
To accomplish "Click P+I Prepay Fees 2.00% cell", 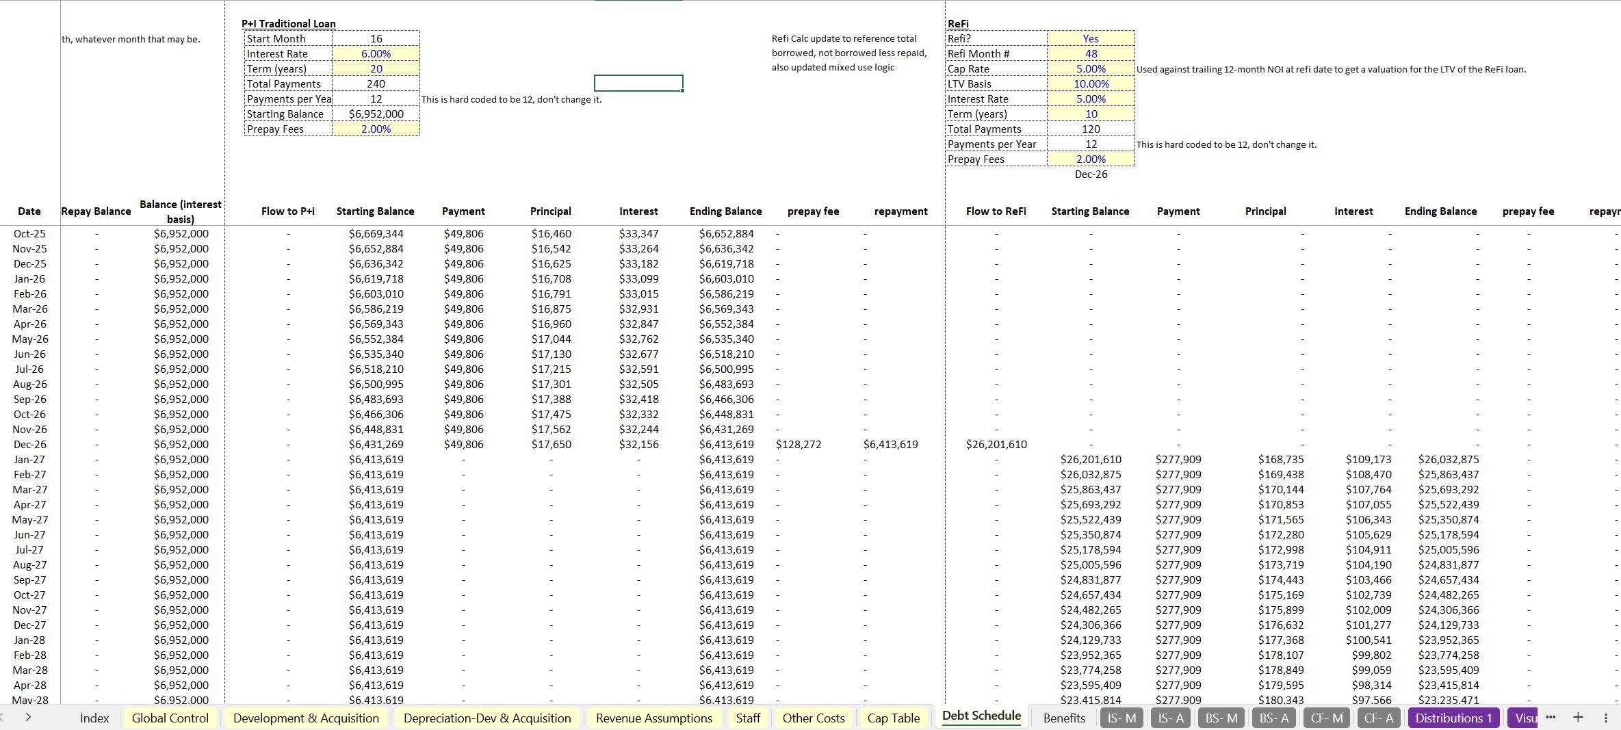I will click(x=376, y=129).
